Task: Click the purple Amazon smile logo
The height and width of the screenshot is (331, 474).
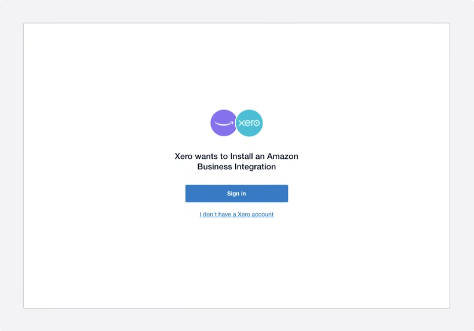Action: 224,123
